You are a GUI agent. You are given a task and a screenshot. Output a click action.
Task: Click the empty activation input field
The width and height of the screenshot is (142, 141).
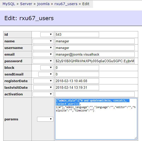(x=95, y=94)
